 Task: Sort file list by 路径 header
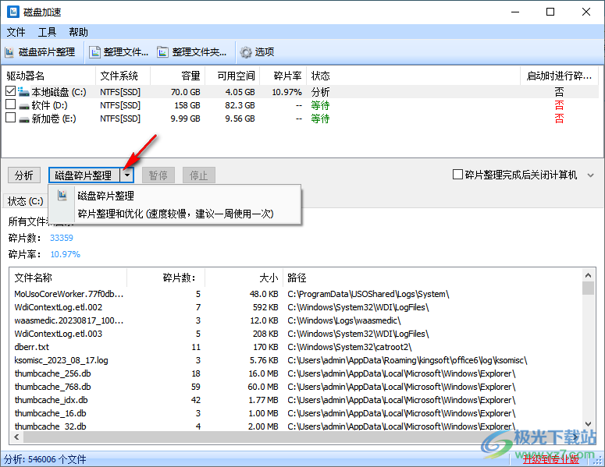tap(432, 278)
